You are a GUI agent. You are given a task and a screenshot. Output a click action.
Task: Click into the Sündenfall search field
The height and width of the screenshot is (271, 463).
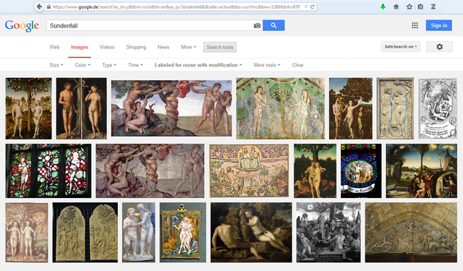tap(150, 26)
